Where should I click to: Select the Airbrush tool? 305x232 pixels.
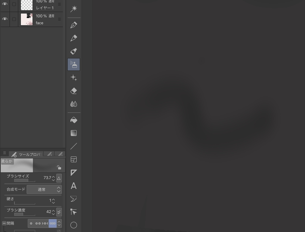pyautogui.click(x=74, y=64)
